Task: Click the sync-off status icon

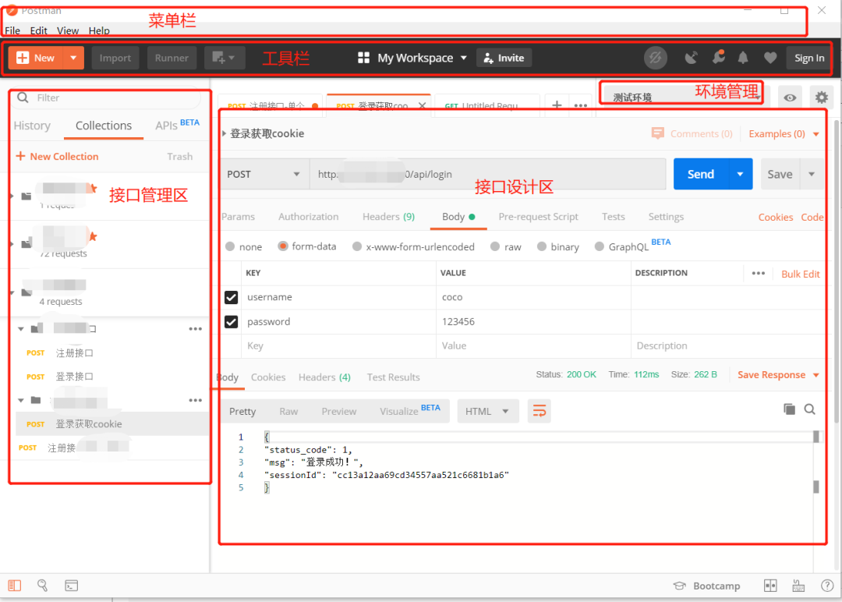Action: click(655, 58)
